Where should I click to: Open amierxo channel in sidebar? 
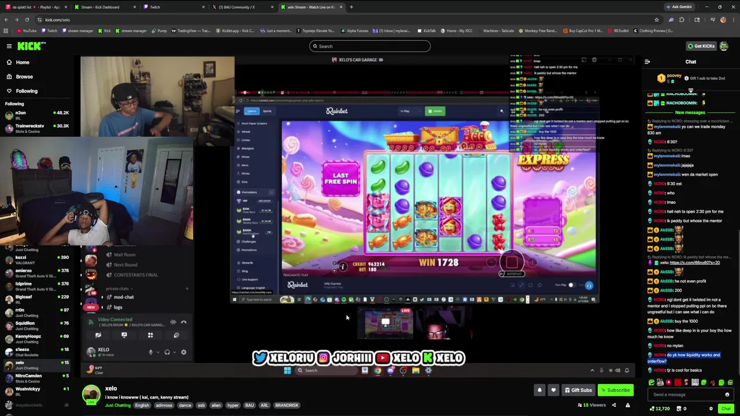[x=36, y=273]
